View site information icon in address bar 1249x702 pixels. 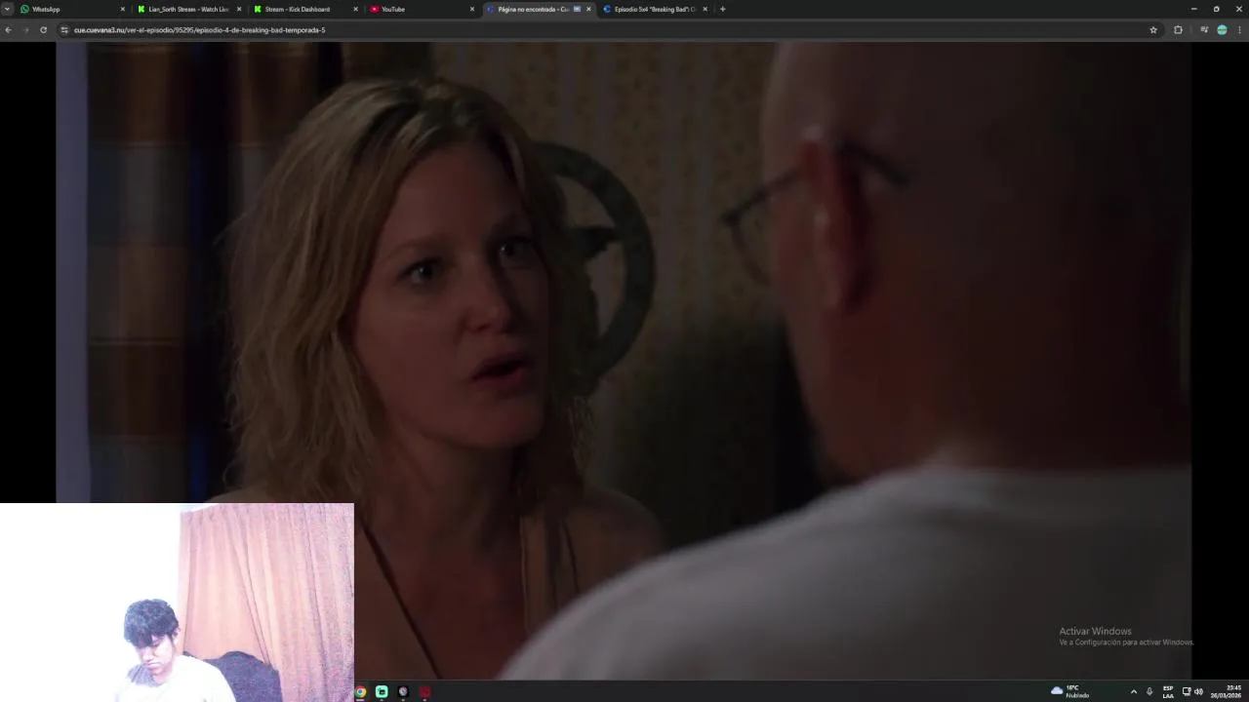pos(64,29)
